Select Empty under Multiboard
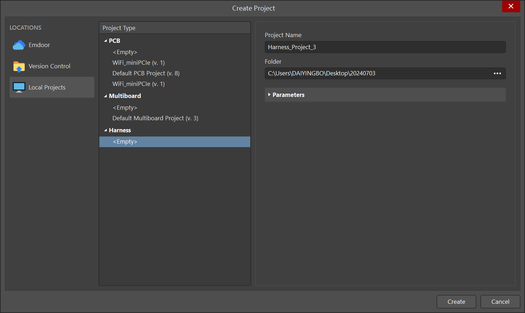This screenshot has height=313, width=525. tap(125, 108)
